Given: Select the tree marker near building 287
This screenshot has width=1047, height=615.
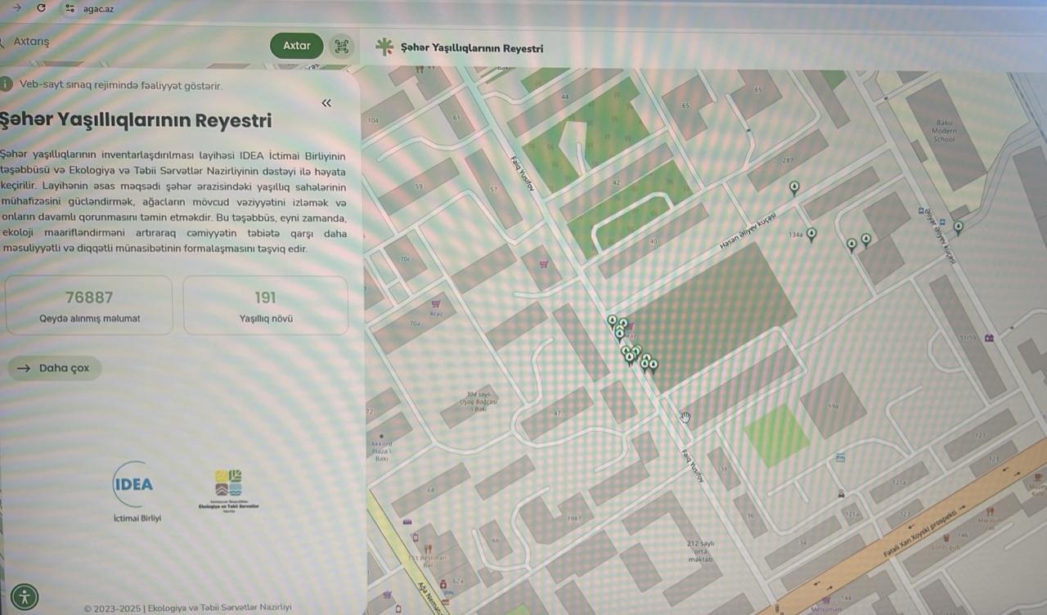Looking at the screenshot, I should click(793, 188).
